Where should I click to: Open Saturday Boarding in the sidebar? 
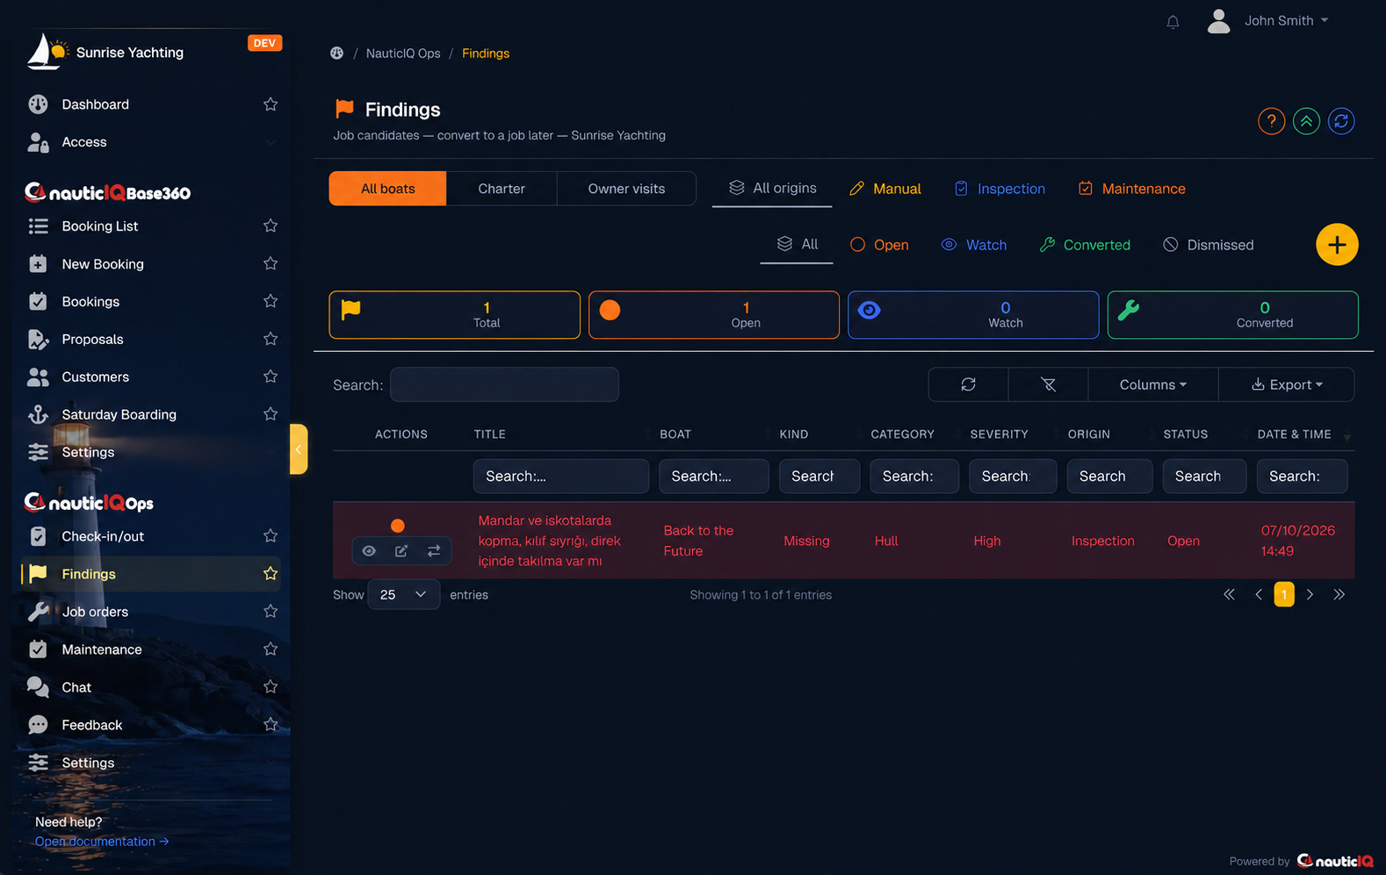pyautogui.click(x=119, y=415)
